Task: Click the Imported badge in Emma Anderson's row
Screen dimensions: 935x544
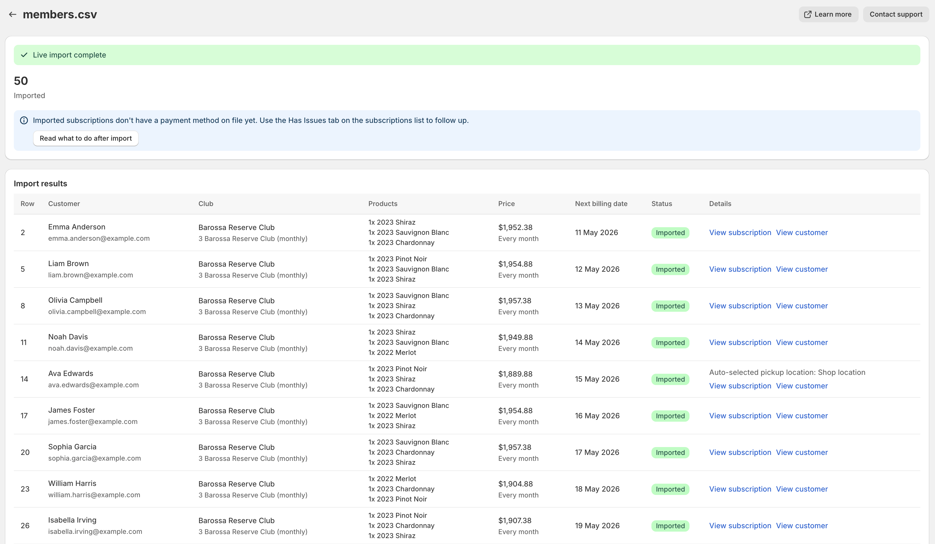Action: point(670,233)
